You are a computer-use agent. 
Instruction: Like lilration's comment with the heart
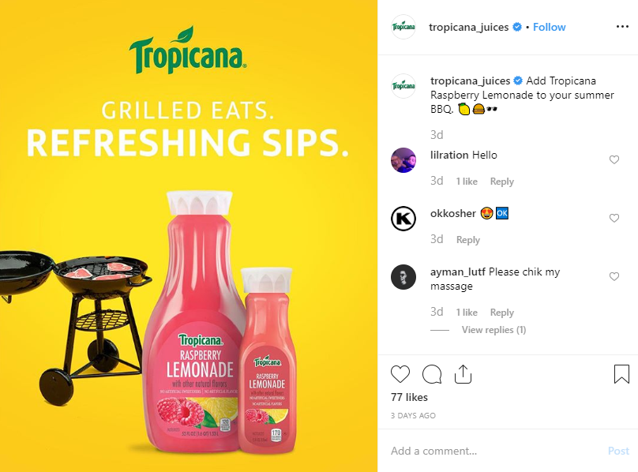(614, 159)
